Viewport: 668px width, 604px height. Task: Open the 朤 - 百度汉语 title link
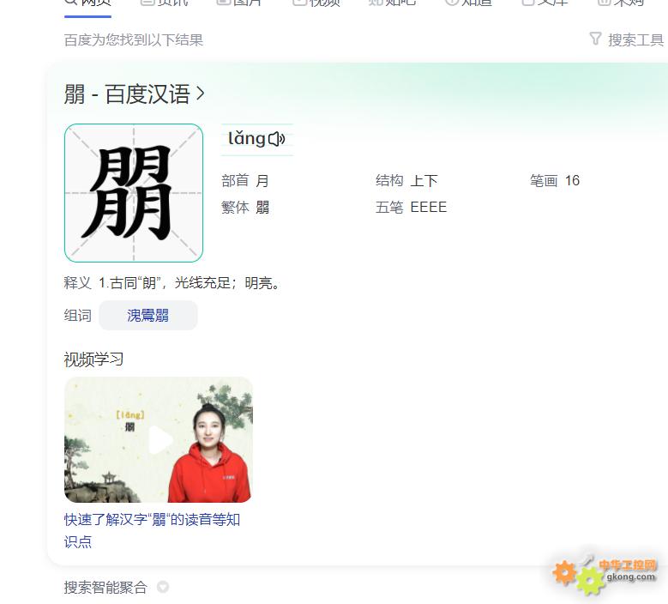pyautogui.click(x=127, y=94)
